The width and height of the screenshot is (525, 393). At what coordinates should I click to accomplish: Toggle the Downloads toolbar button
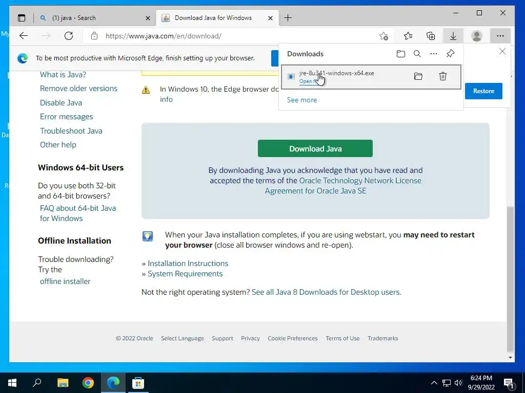[x=453, y=36]
